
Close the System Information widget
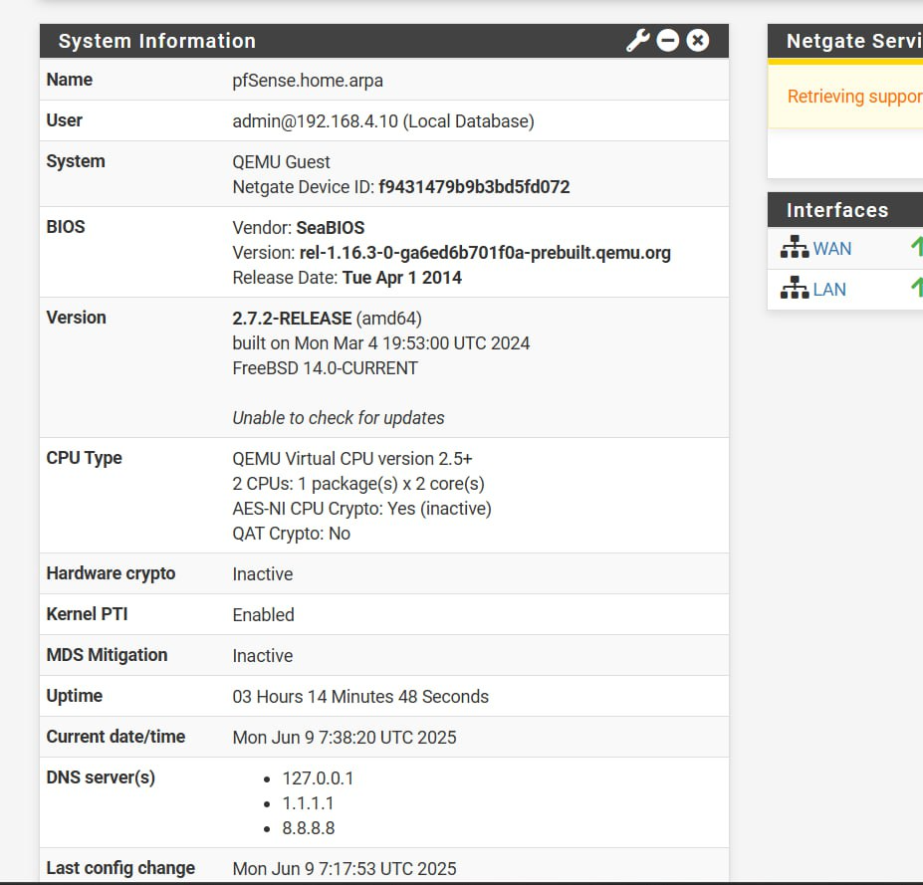coord(698,41)
